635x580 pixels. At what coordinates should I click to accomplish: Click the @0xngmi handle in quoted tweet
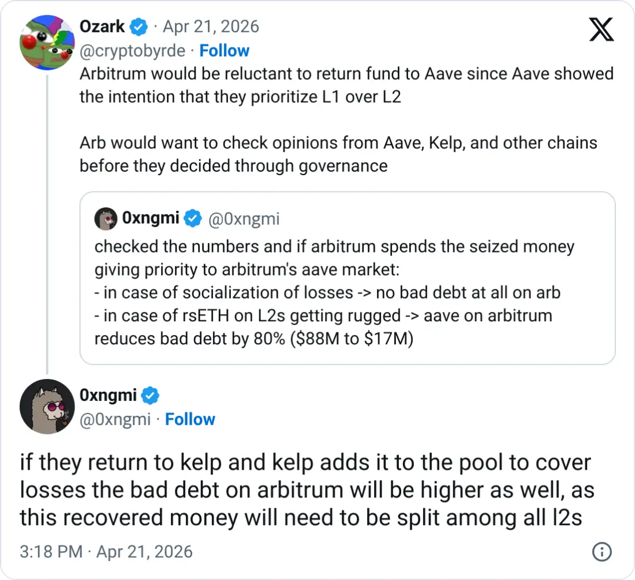coord(243,218)
